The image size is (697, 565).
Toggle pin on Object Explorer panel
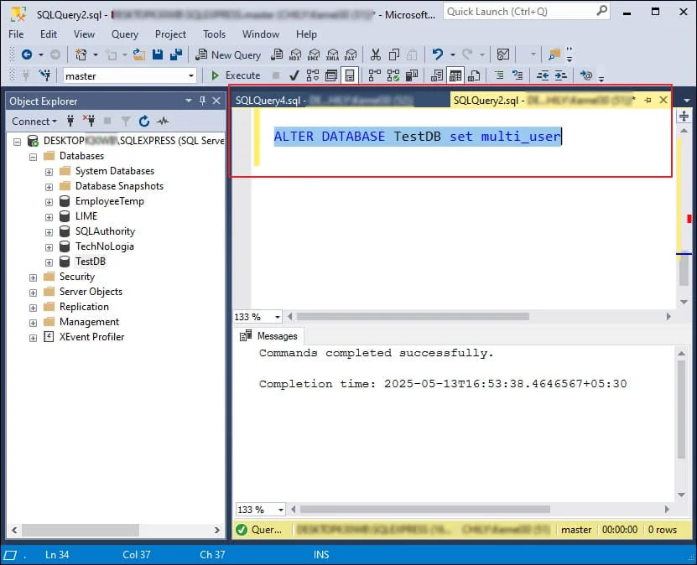tap(203, 101)
